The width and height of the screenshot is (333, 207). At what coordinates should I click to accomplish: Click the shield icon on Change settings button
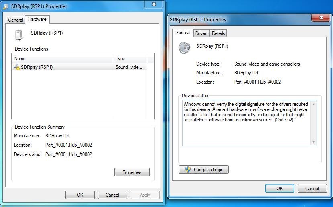pyautogui.click(x=188, y=170)
